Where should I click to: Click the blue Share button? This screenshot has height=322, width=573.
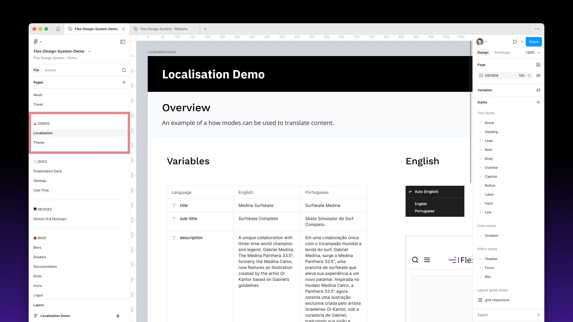[534, 42]
